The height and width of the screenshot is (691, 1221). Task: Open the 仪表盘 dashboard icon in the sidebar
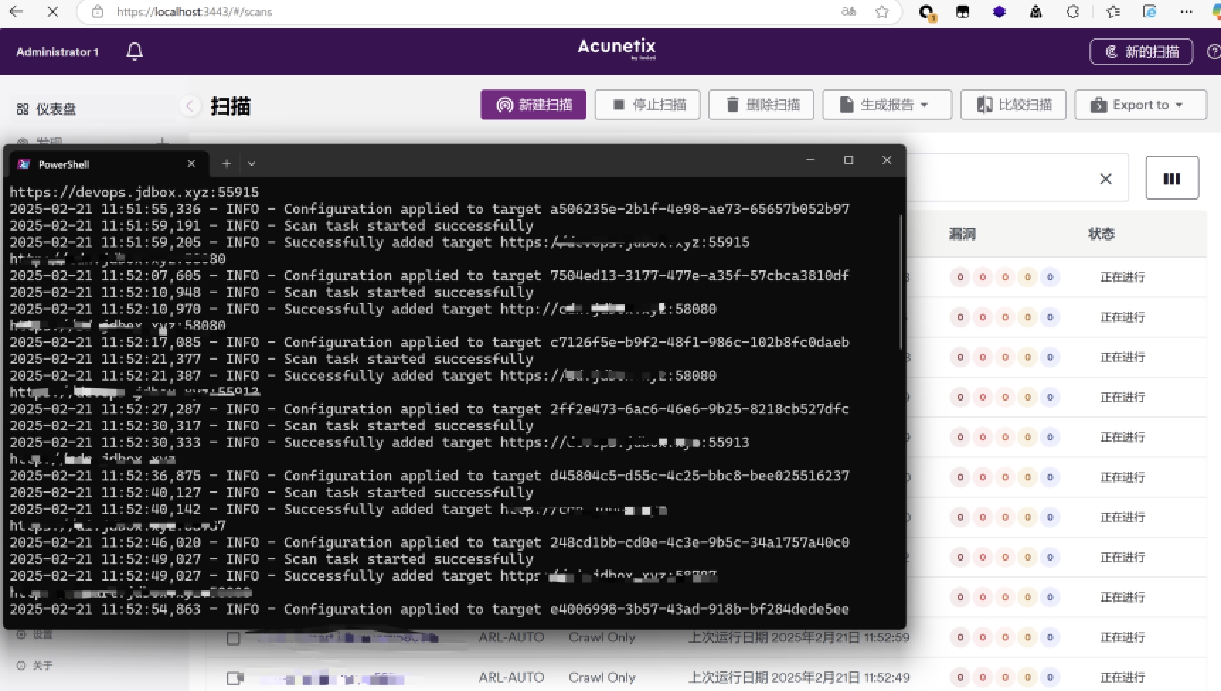coord(22,108)
